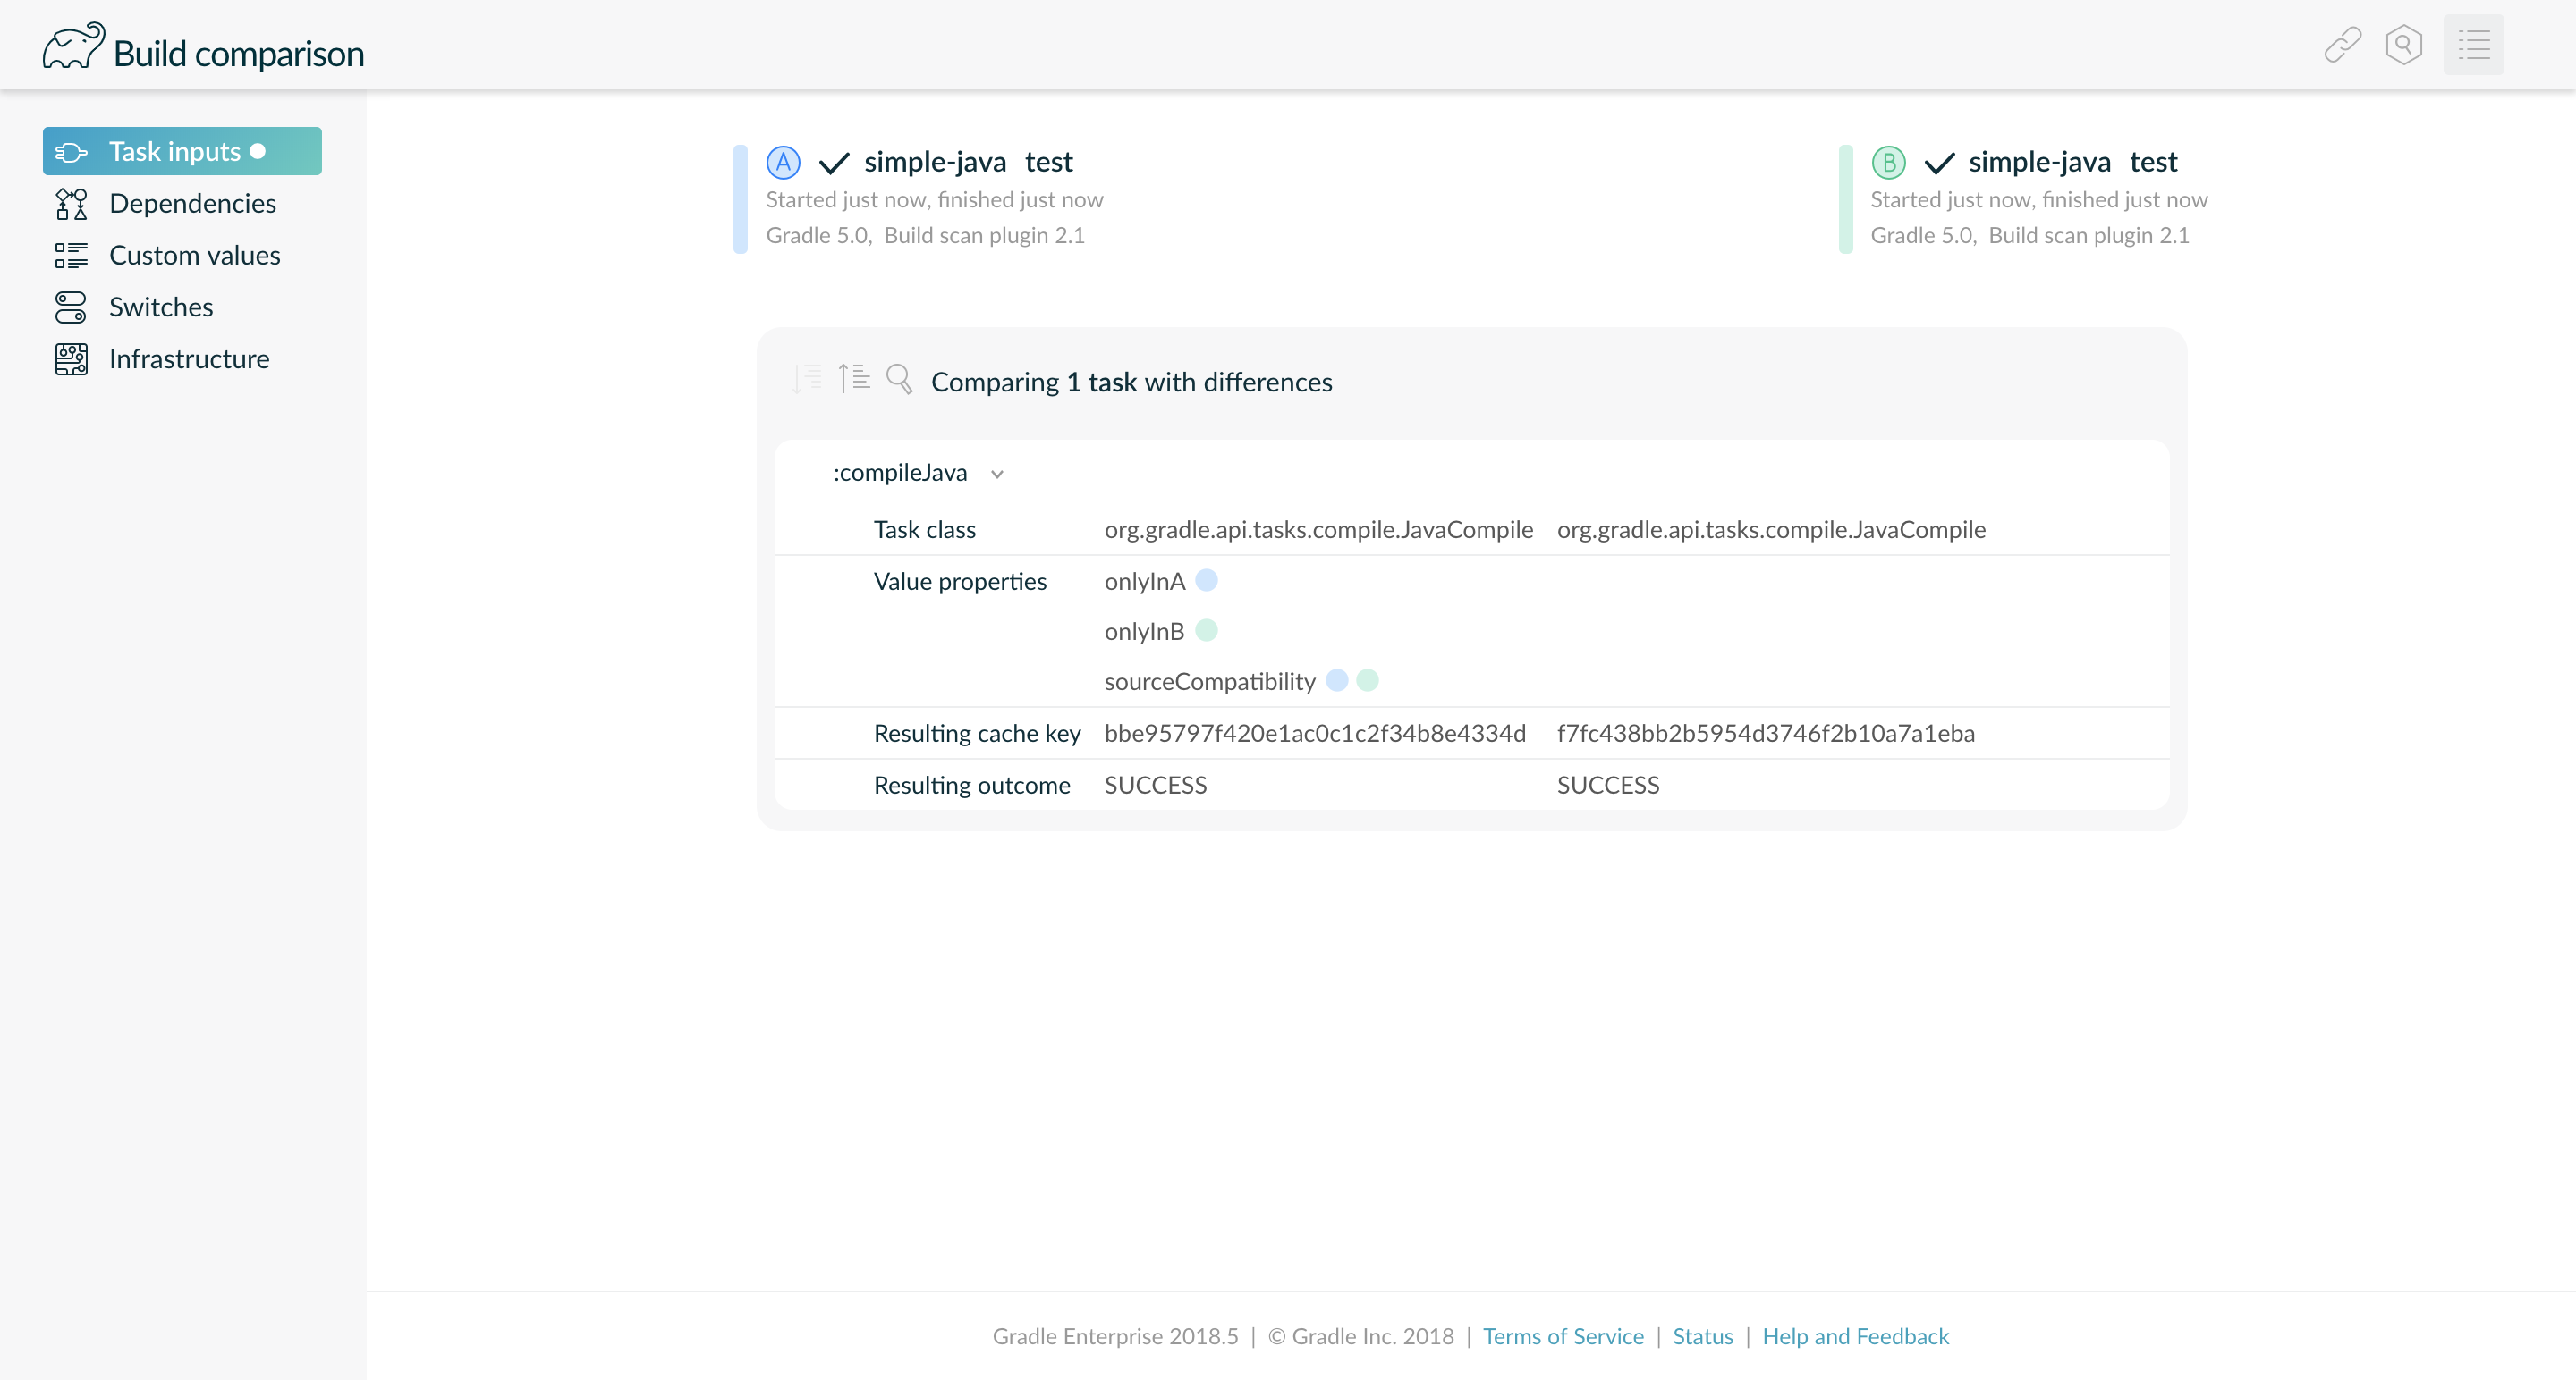Expand the onlyInA property row
Image resolution: width=2576 pixels, height=1380 pixels.
click(1144, 582)
